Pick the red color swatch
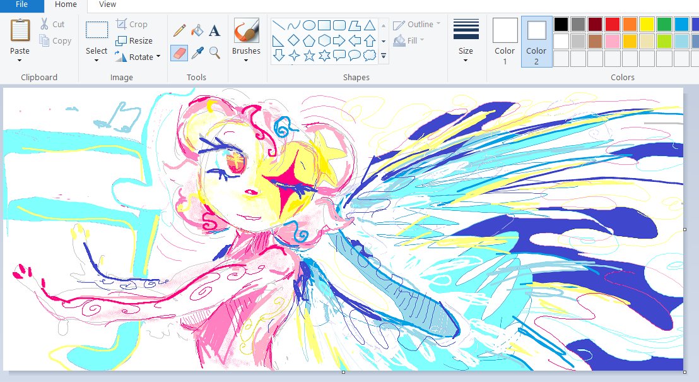The image size is (699, 382). [x=613, y=24]
